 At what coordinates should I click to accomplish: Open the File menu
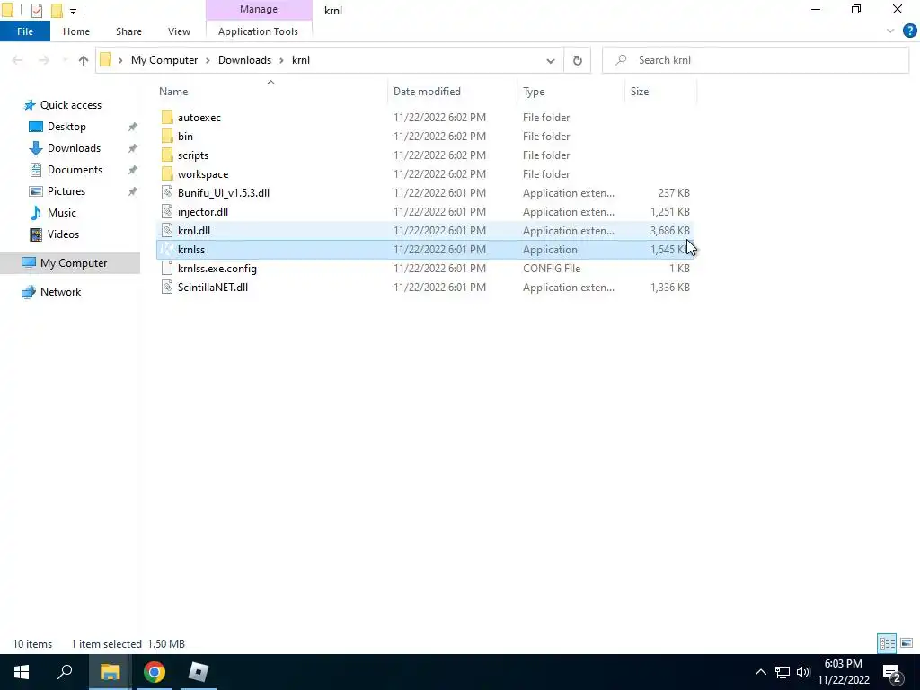click(x=25, y=31)
